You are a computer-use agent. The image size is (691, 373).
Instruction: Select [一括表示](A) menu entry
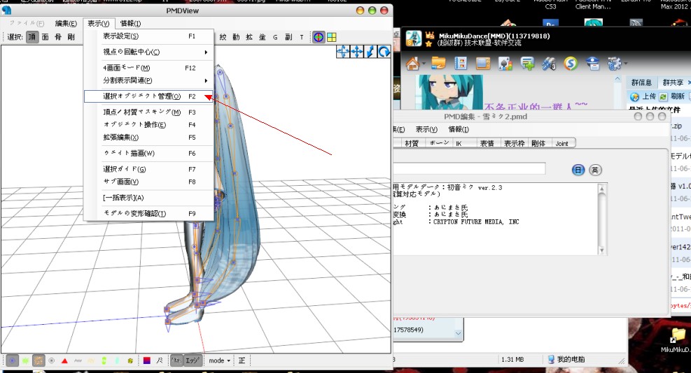pyautogui.click(x=149, y=198)
